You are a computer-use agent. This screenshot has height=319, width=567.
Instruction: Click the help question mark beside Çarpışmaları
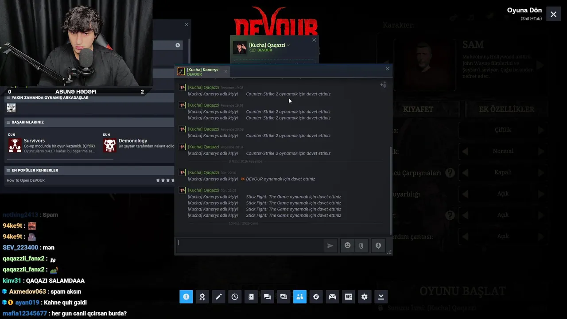point(450,172)
